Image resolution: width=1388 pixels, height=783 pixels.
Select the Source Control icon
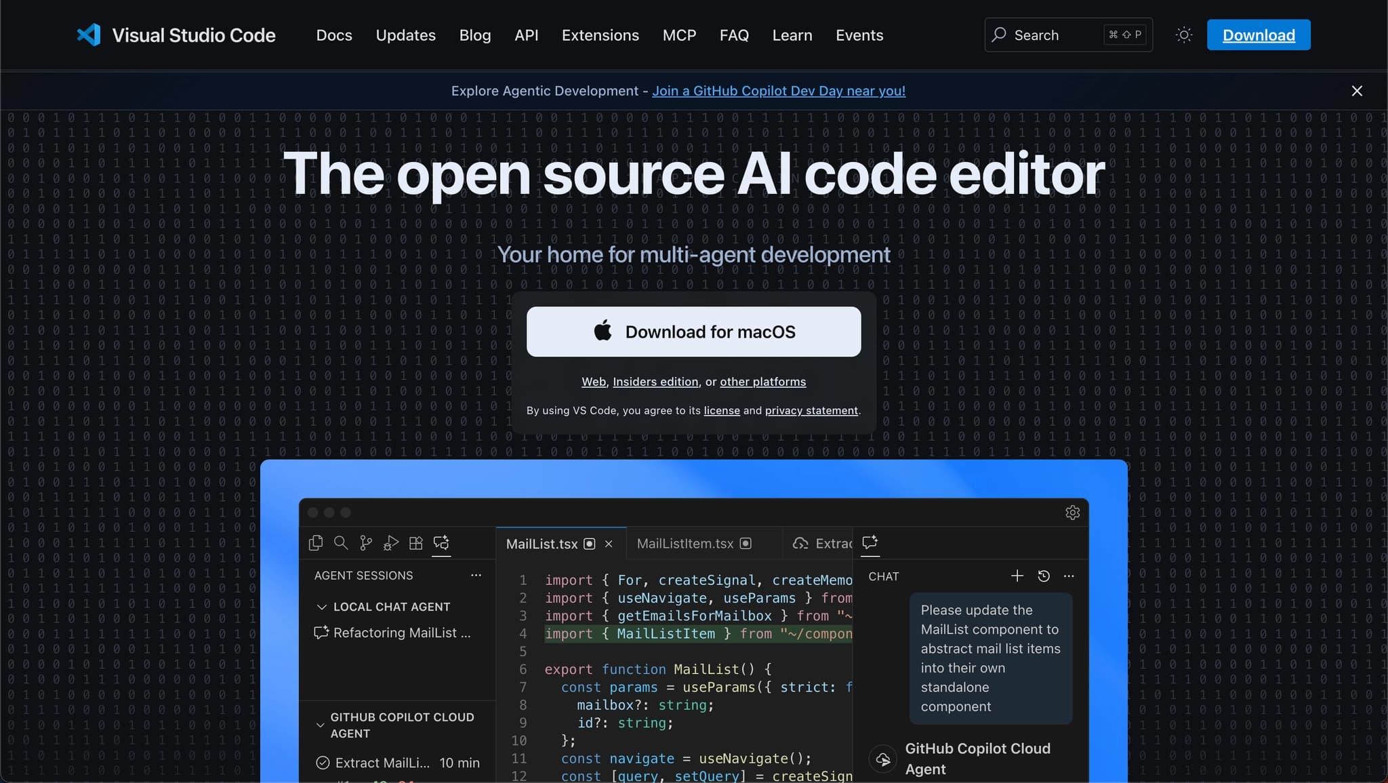[x=365, y=542]
